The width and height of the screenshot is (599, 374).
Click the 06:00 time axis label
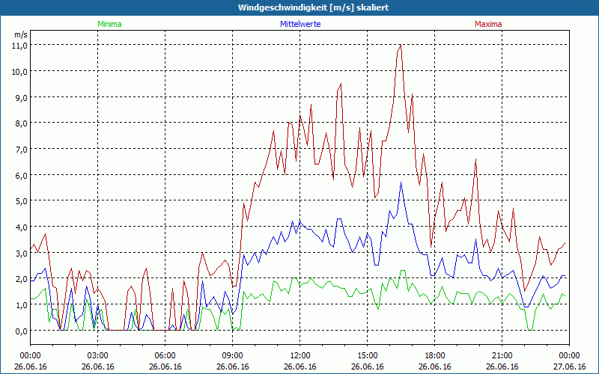click(x=165, y=356)
